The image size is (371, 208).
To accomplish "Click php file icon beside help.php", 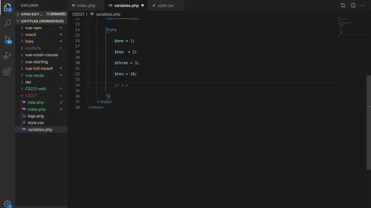I will (x=24, y=102).
